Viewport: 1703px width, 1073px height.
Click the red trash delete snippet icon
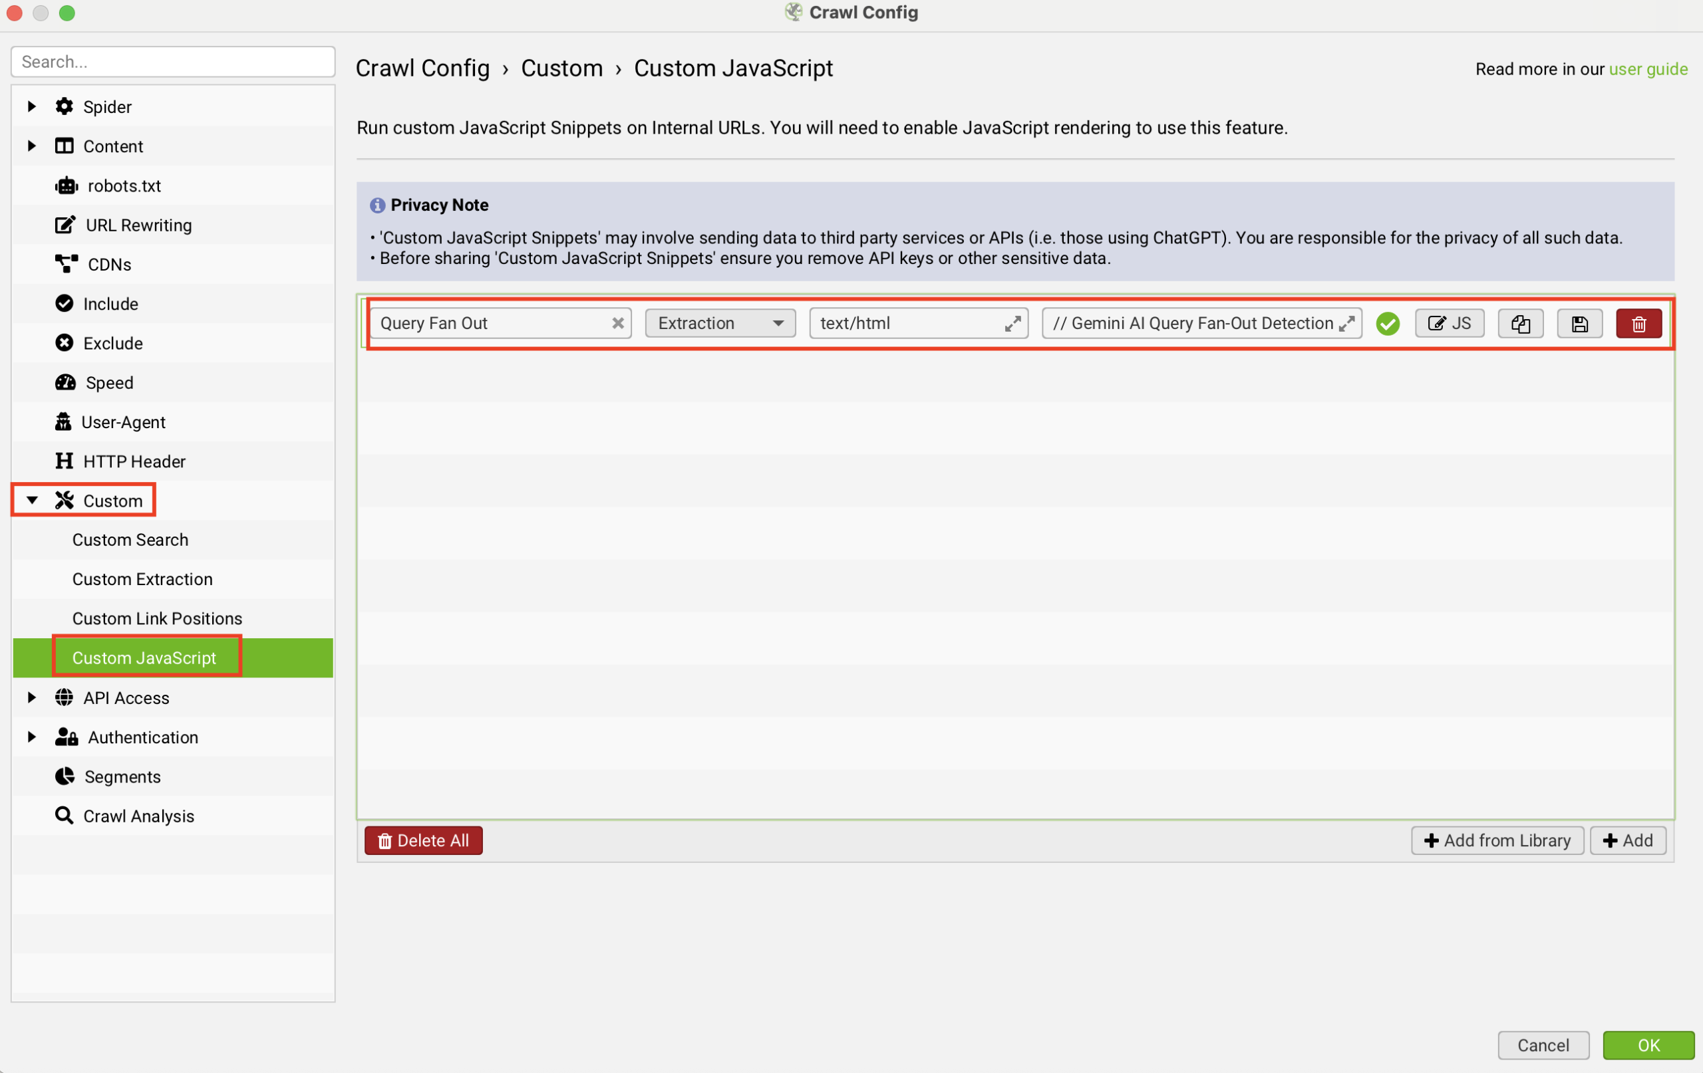coord(1638,324)
